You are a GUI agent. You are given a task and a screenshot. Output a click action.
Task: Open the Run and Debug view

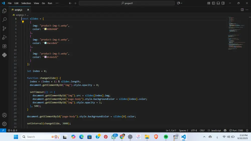[x=4, y=37]
